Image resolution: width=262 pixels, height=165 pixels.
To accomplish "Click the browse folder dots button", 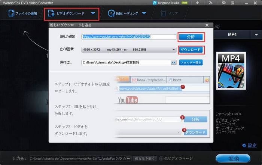I will click(174, 62).
